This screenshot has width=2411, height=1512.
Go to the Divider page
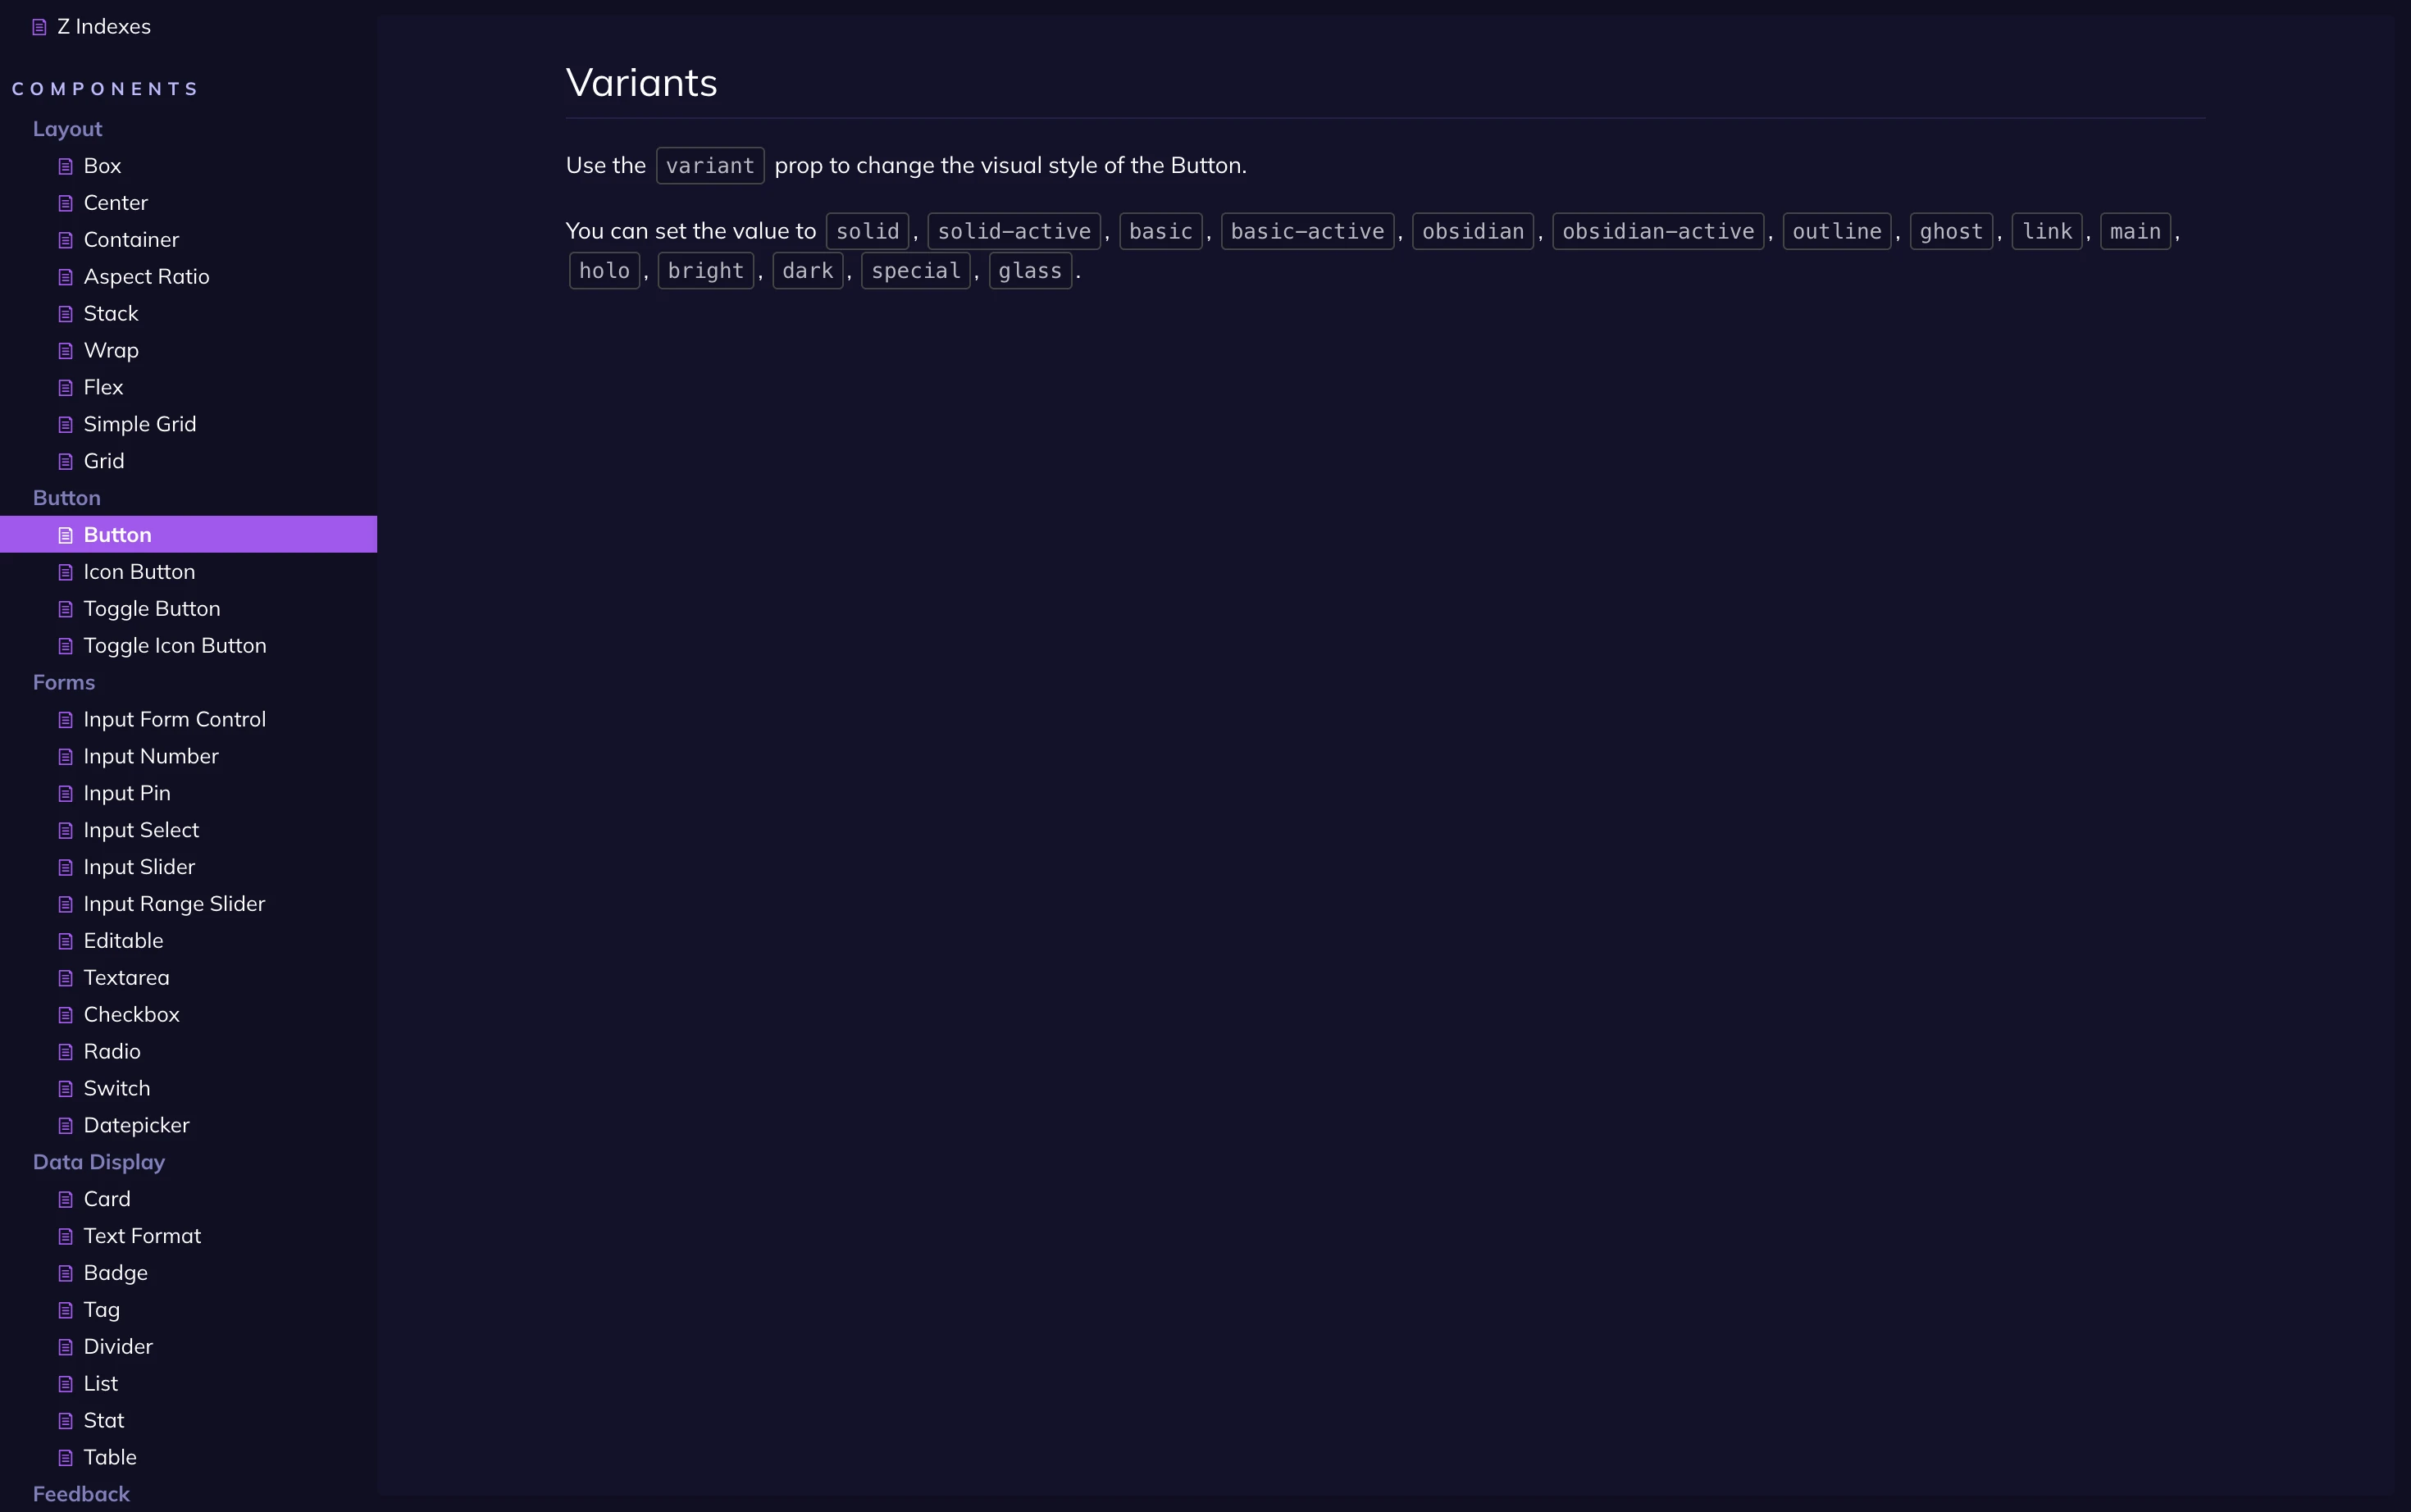click(x=118, y=1347)
